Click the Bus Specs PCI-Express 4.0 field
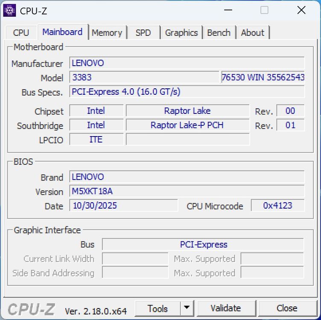This screenshot has height=320, width=321. click(187, 92)
